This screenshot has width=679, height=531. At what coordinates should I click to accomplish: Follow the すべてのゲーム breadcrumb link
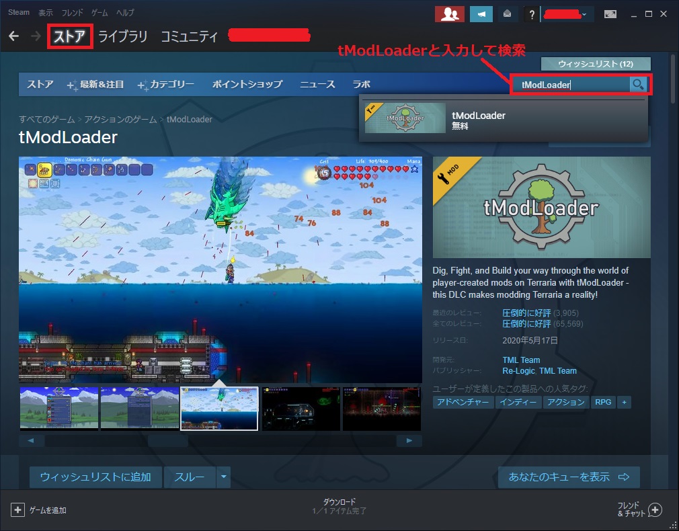coord(47,120)
